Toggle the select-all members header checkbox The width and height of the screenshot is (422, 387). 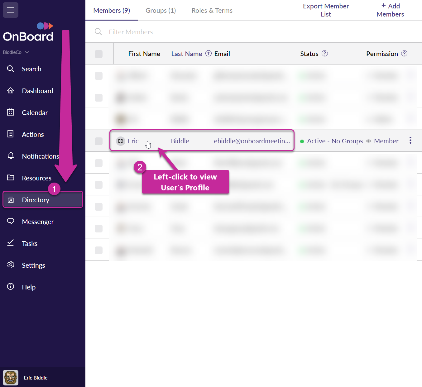[98, 54]
